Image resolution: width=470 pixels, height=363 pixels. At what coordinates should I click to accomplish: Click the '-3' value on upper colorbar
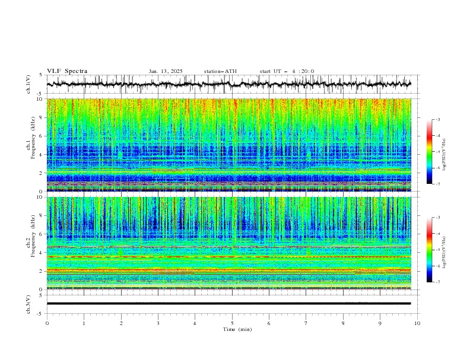(x=437, y=119)
